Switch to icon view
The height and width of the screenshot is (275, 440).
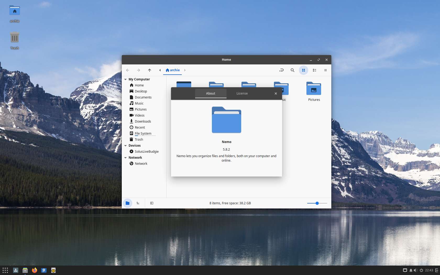(304, 70)
